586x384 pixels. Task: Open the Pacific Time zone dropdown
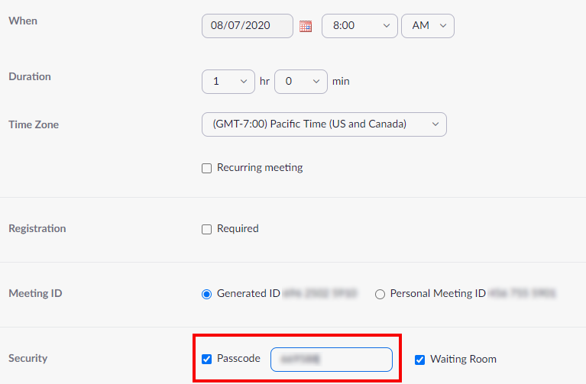tap(324, 124)
